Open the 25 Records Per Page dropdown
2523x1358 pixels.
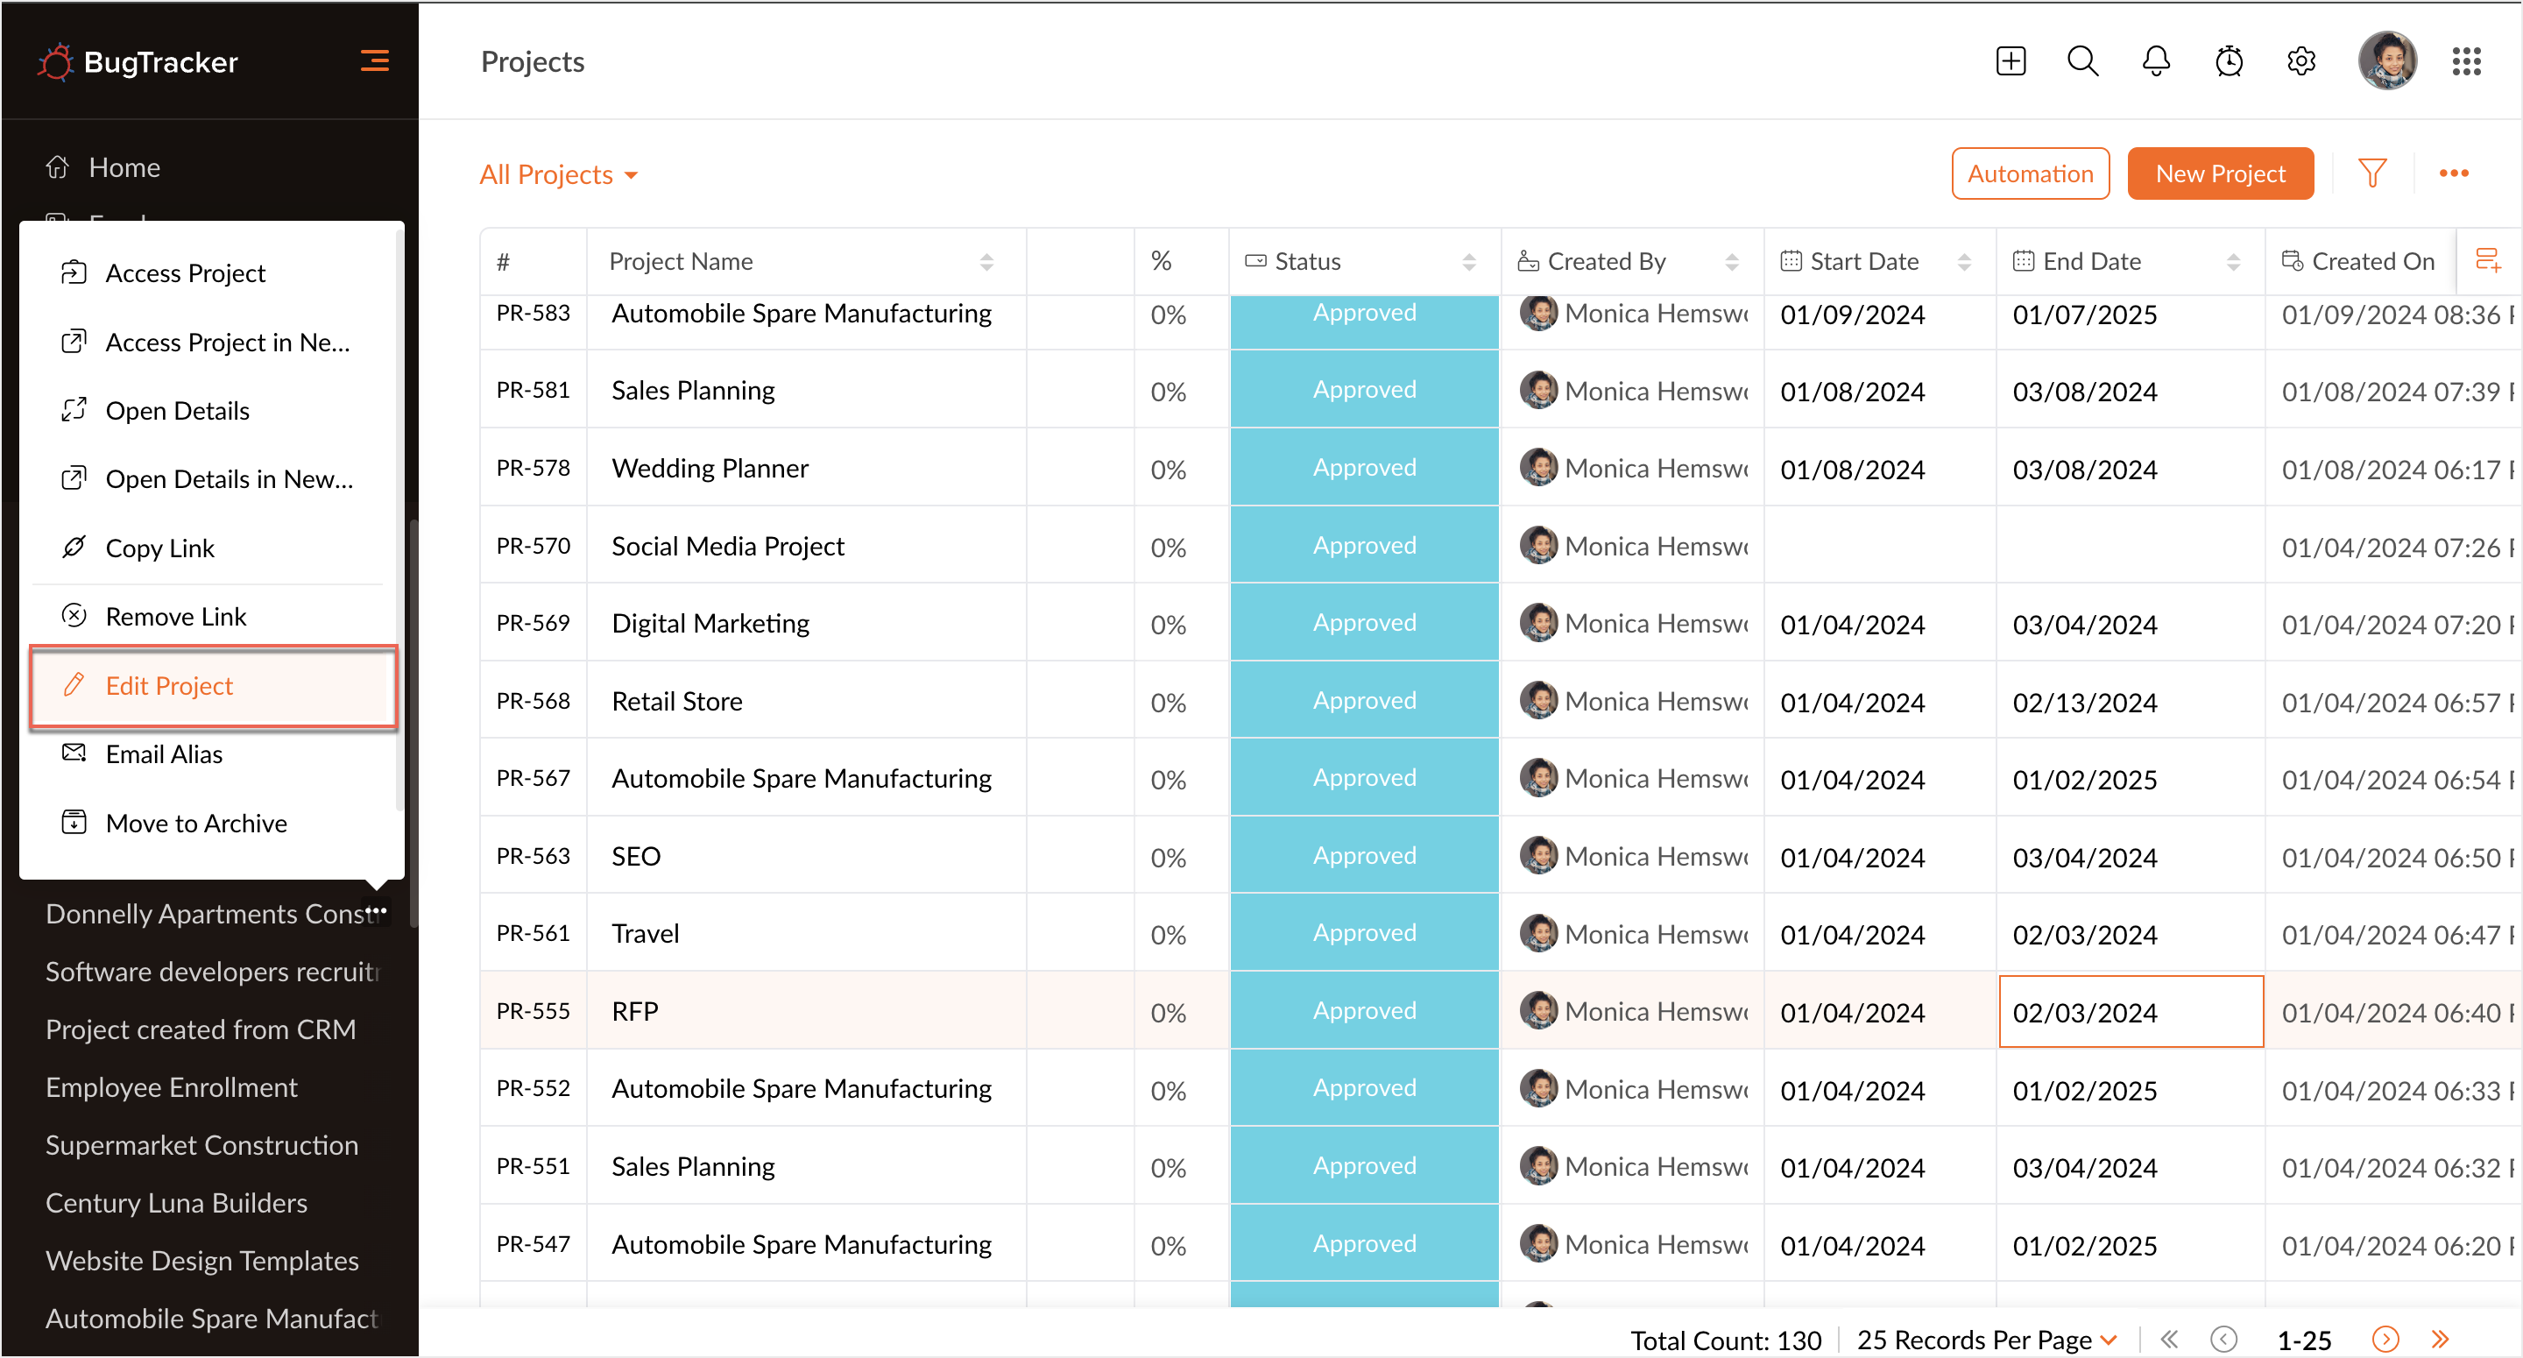click(x=1986, y=1339)
